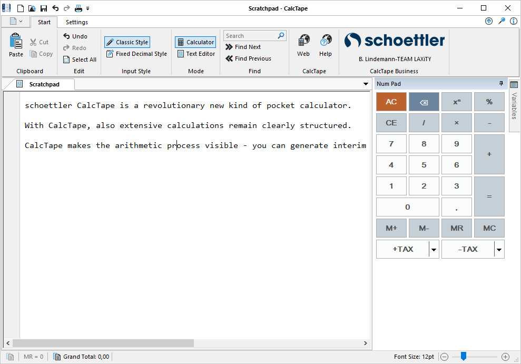Click the M+ memory key
Viewport: 521px width, 364px height.
click(391, 228)
